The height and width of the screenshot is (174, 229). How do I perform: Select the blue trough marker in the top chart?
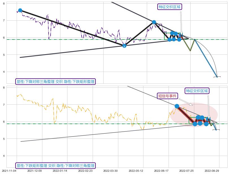(x=124, y=46)
